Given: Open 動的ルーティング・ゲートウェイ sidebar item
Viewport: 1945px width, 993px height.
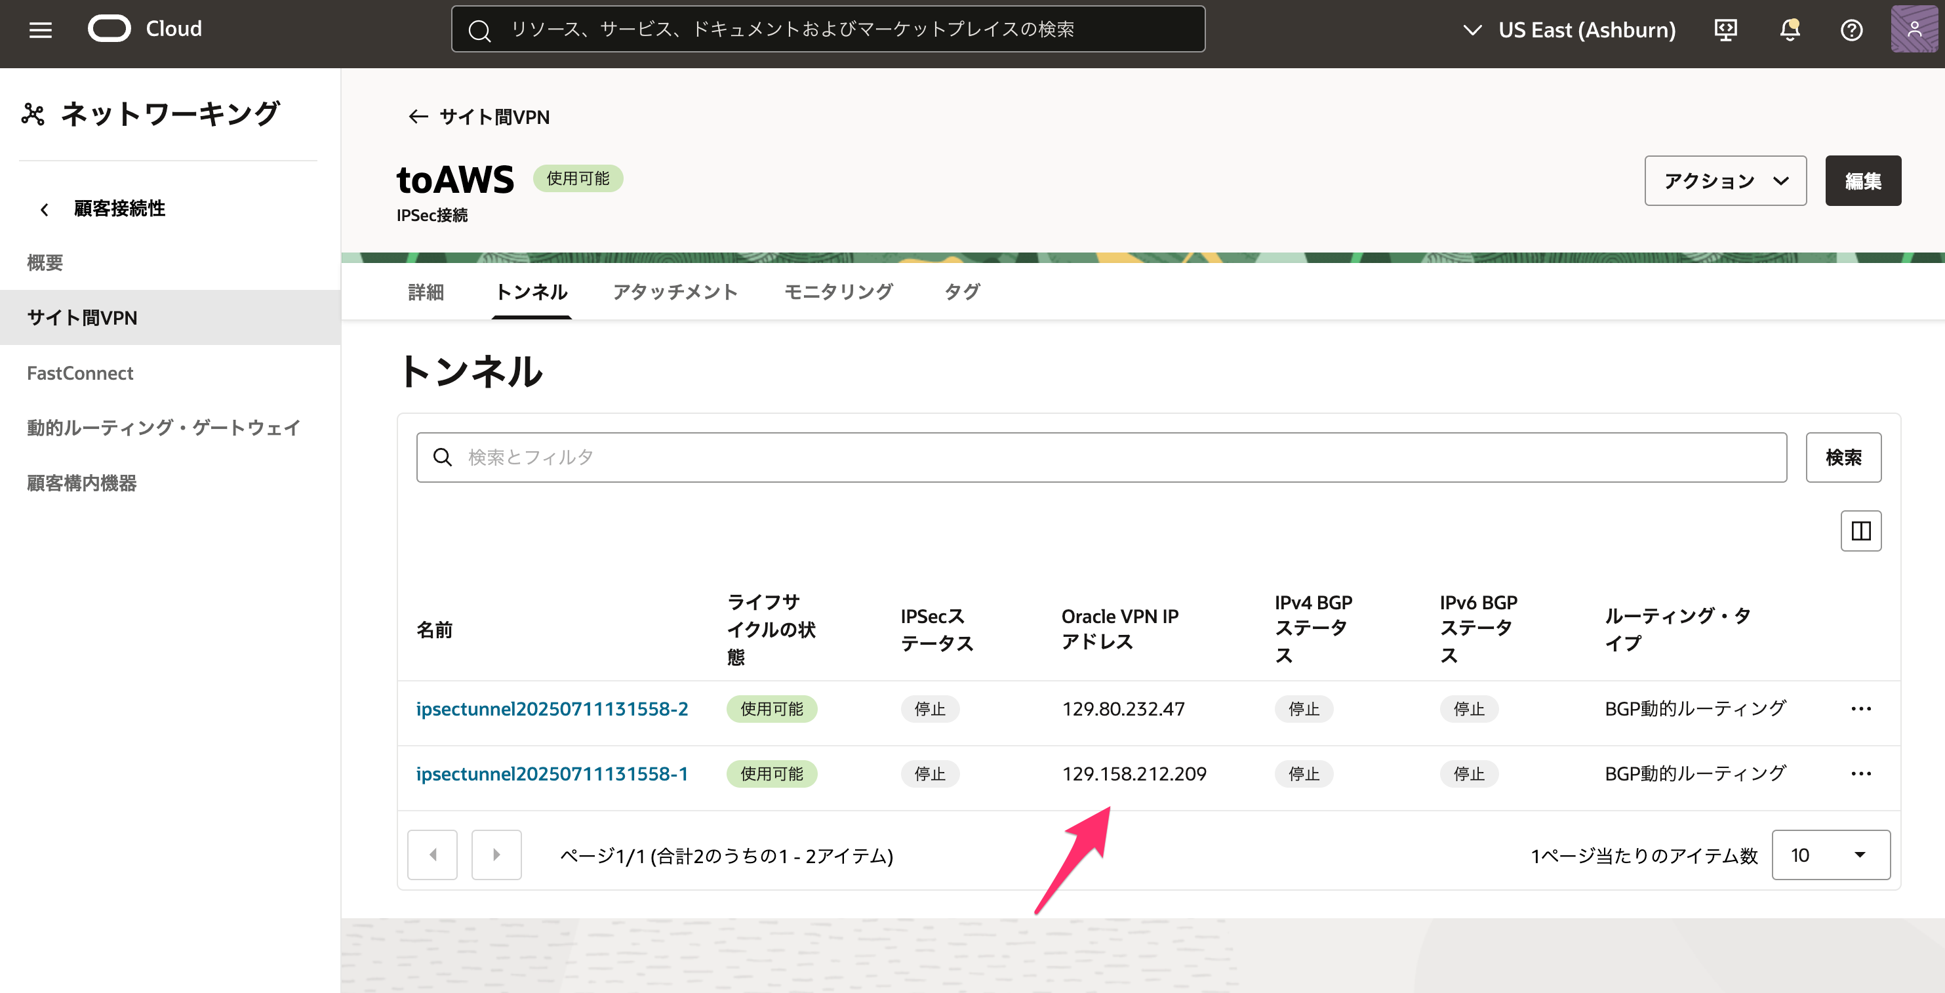Looking at the screenshot, I should pos(164,428).
